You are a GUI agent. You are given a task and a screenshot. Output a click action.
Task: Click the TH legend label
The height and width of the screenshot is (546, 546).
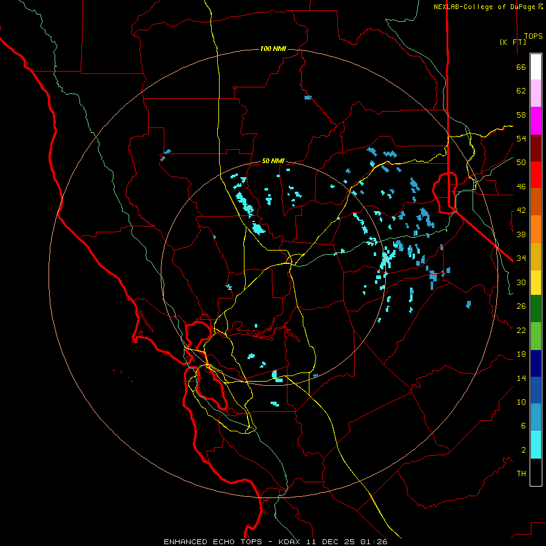pos(521,473)
